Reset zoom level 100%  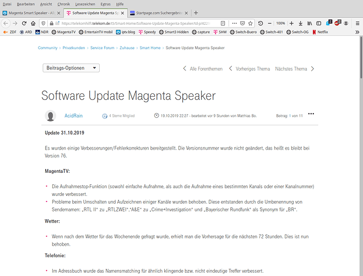point(280,23)
